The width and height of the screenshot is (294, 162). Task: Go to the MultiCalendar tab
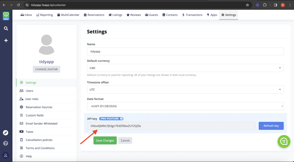click(x=68, y=15)
